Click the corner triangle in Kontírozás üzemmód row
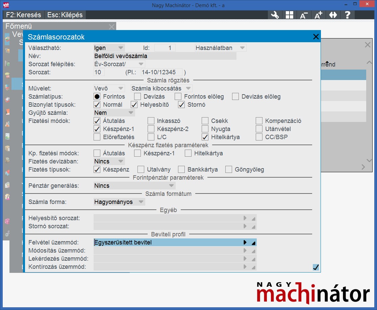 [x=253, y=267]
